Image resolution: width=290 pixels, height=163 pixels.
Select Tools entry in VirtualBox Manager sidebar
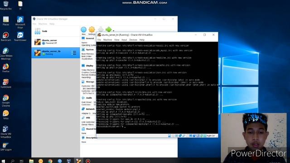pos(56,31)
